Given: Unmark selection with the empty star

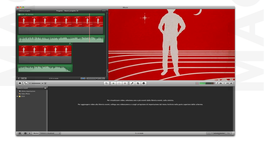Looking at the screenshot, I should pyautogui.click(x=119, y=83).
